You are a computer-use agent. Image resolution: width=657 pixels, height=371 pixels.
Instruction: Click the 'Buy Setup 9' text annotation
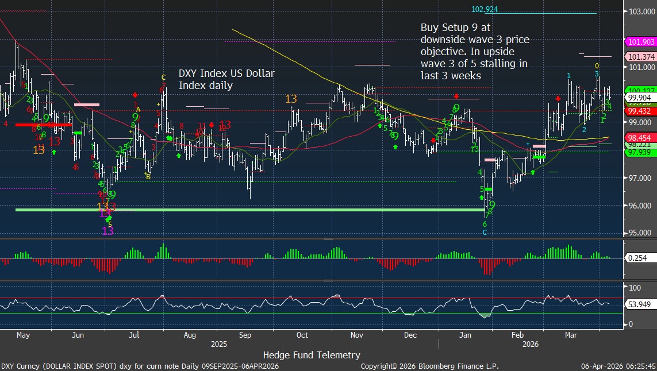point(475,52)
